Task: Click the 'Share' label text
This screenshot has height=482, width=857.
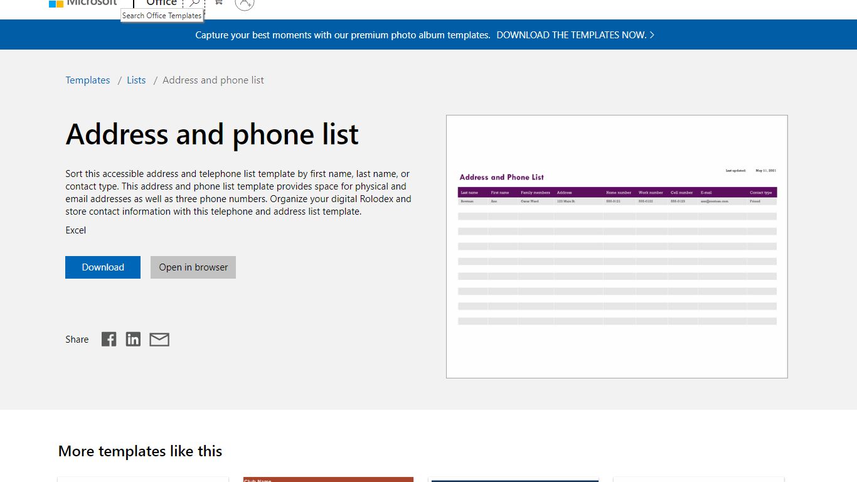Action: click(77, 340)
